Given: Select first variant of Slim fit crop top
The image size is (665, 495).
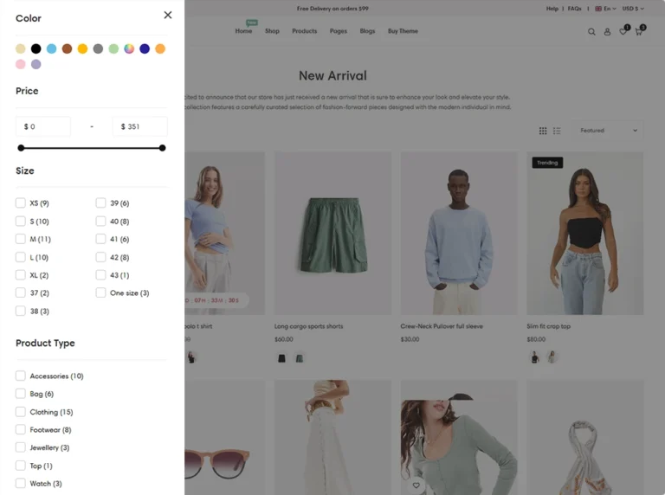Looking at the screenshot, I should coord(535,357).
